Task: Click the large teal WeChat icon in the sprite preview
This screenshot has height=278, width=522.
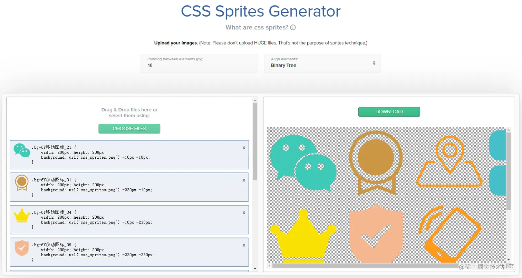Action: click(303, 163)
